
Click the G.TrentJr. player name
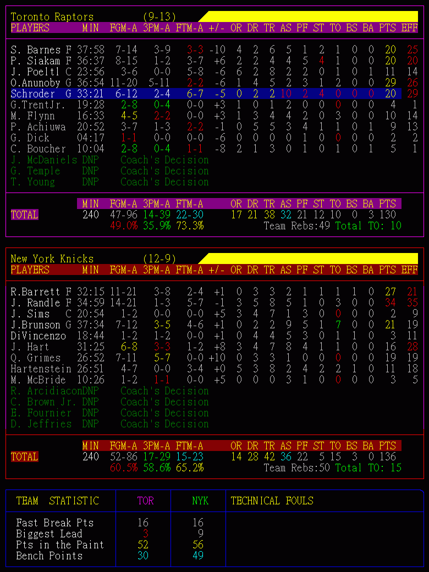38,105
